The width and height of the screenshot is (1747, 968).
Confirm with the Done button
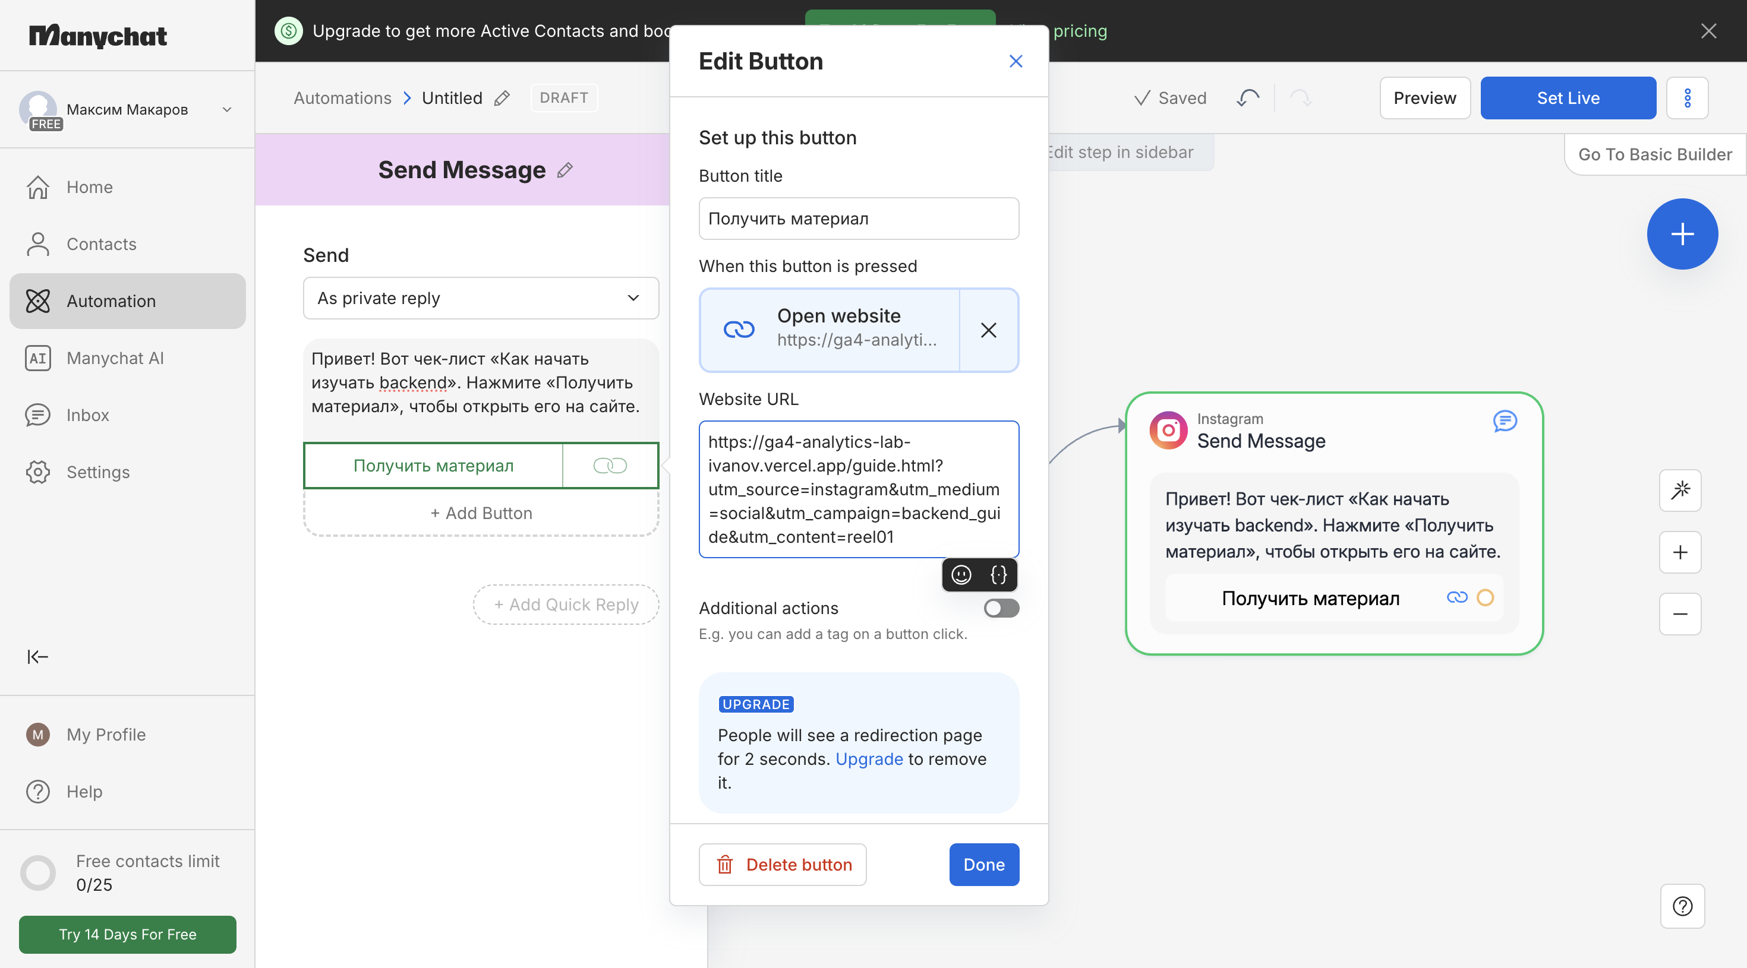984,864
